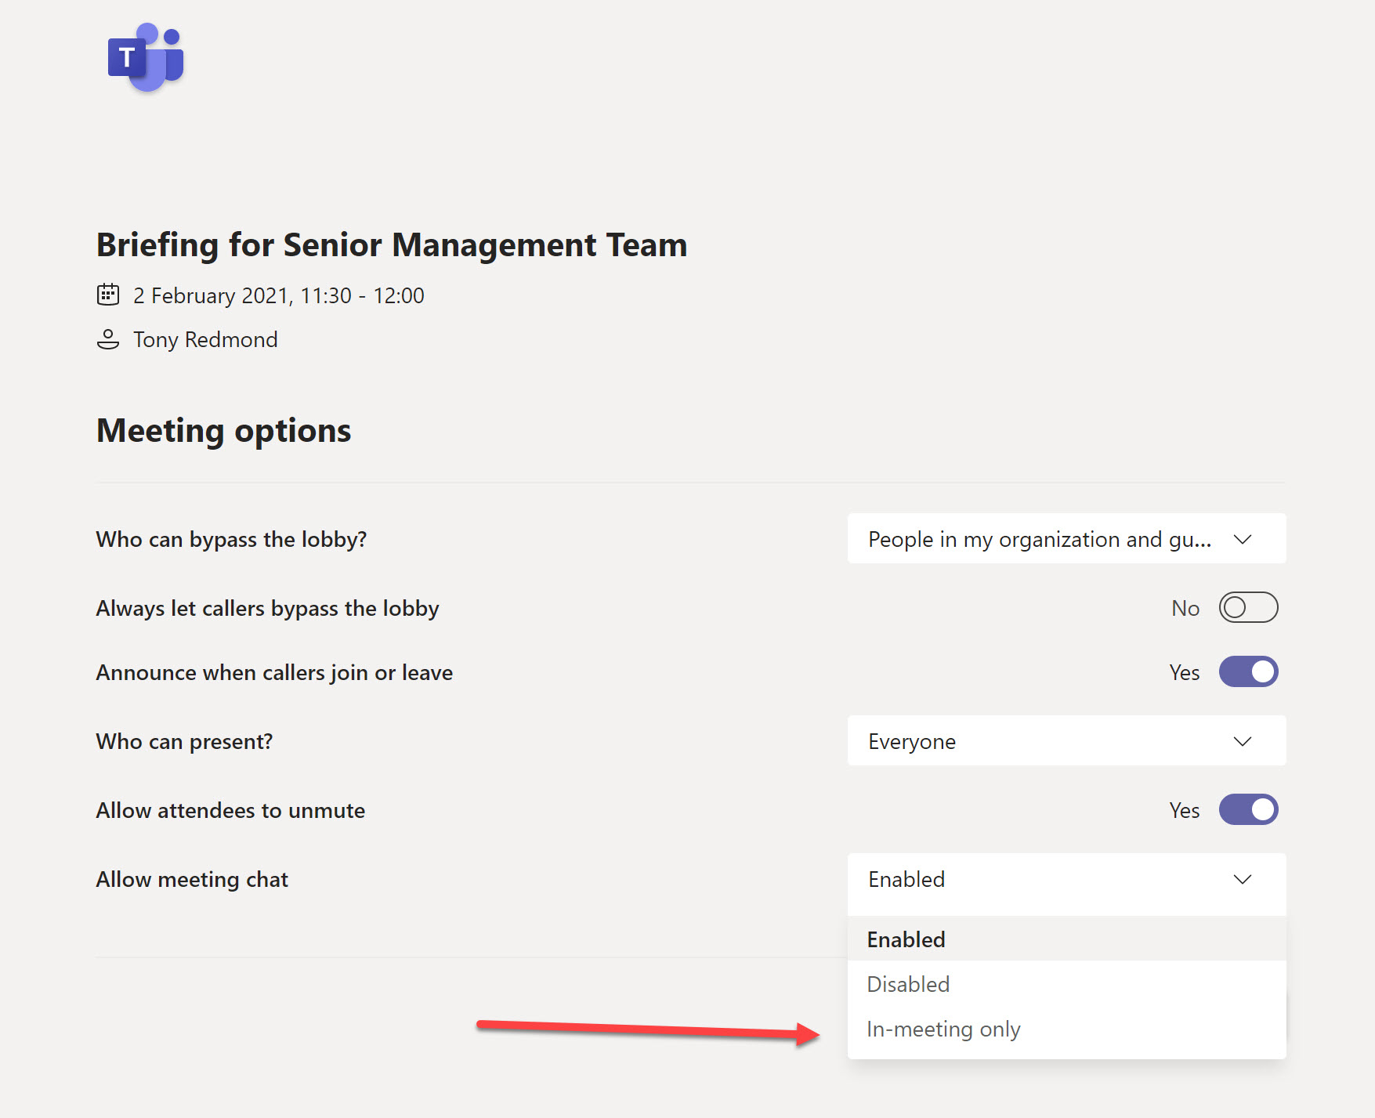Turn off Announce when callers join or leave
The height and width of the screenshot is (1118, 1375).
click(1248, 672)
